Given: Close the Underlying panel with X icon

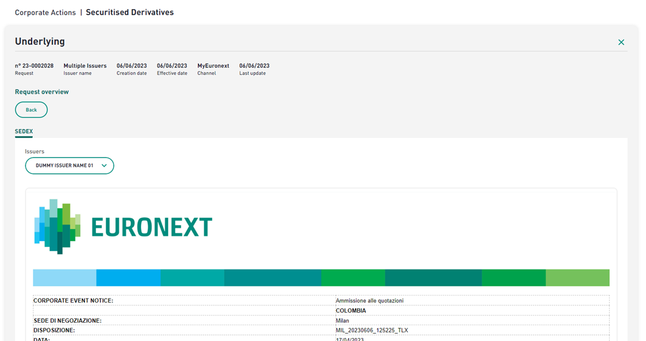Looking at the screenshot, I should point(621,42).
